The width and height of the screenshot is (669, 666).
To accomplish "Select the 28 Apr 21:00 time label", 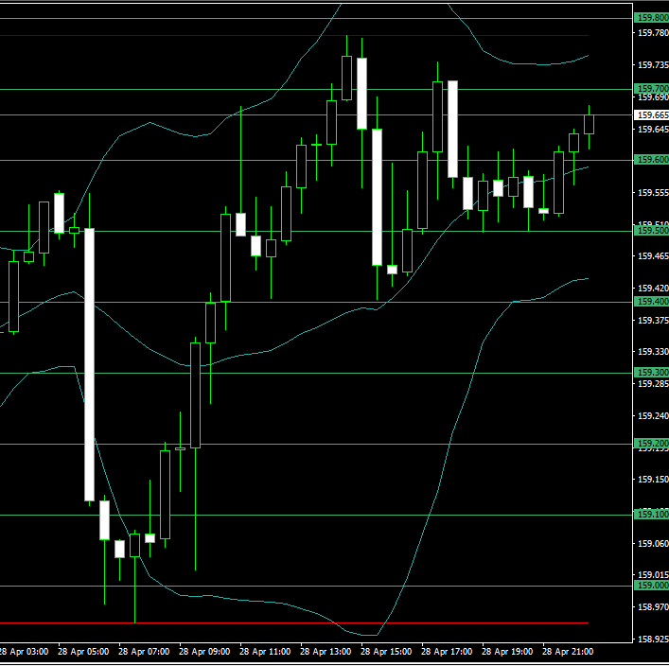I will (568, 652).
